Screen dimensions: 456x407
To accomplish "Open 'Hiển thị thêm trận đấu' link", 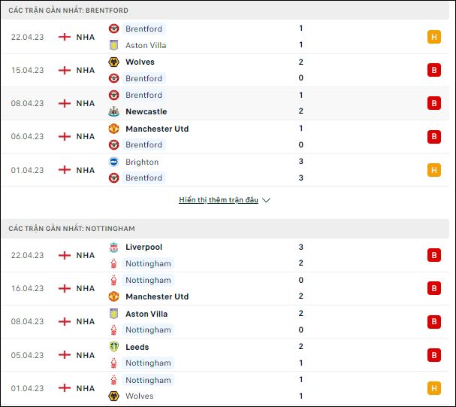I will coord(219,200).
